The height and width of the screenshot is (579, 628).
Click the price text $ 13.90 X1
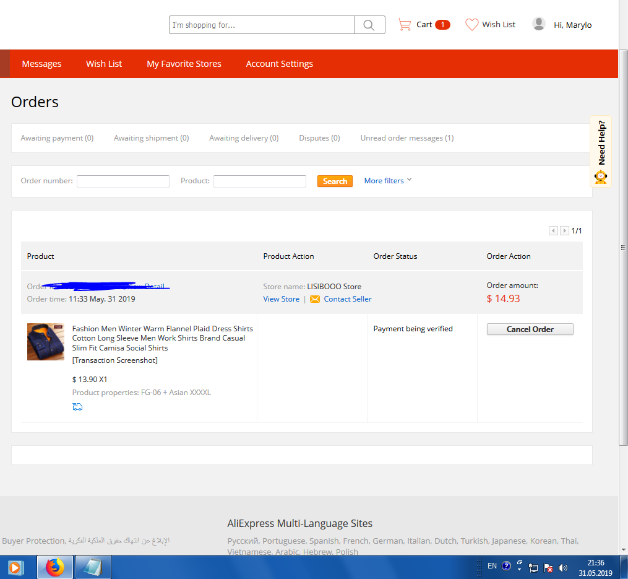click(x=90, y=380)
